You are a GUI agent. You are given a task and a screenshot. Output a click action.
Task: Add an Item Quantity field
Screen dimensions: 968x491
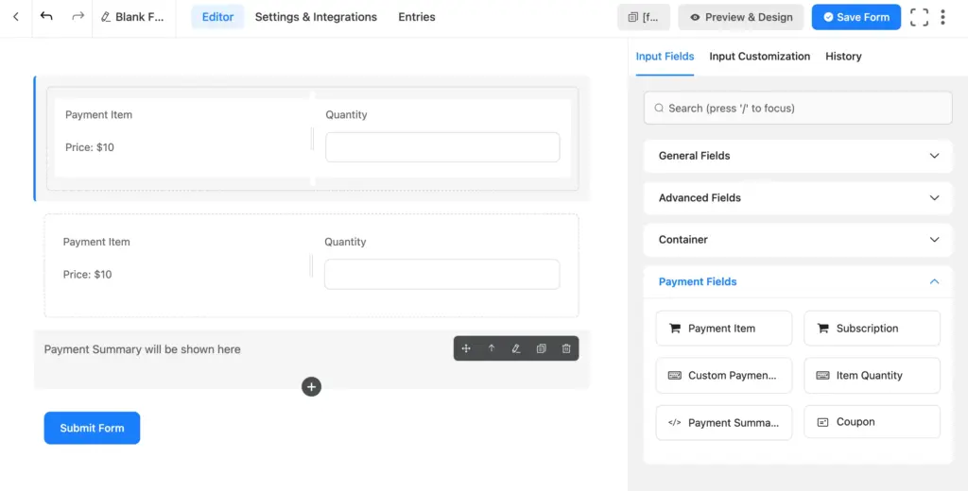coord(872,375)
